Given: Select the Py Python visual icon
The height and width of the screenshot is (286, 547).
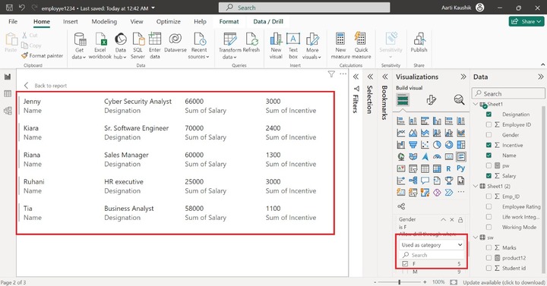Looking at the screenshot, I should [x=460, y=168].
